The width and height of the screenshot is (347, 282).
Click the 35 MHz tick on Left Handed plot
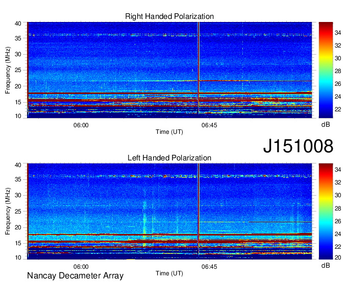pos(18,179)
